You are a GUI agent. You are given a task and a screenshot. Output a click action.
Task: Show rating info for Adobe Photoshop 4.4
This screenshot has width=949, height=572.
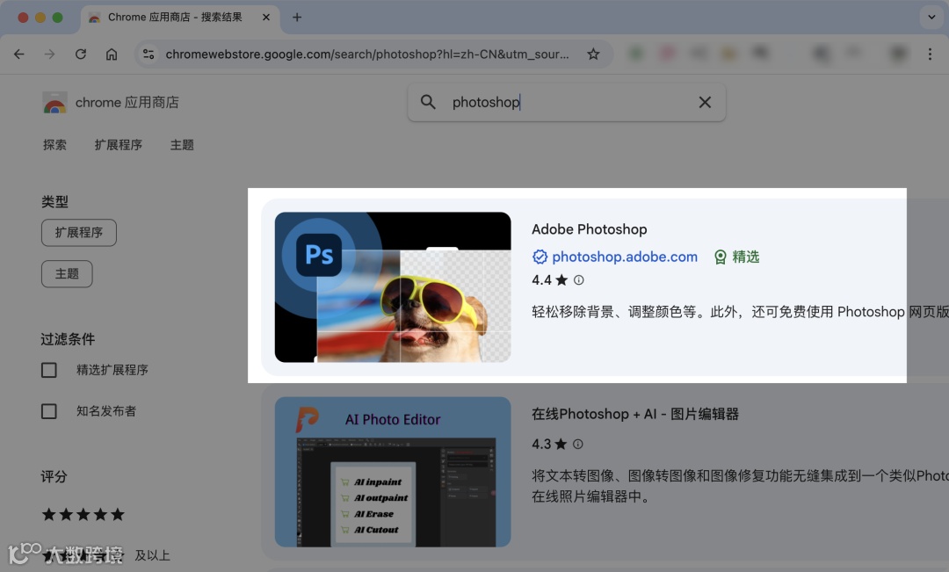tap(578, 279)
